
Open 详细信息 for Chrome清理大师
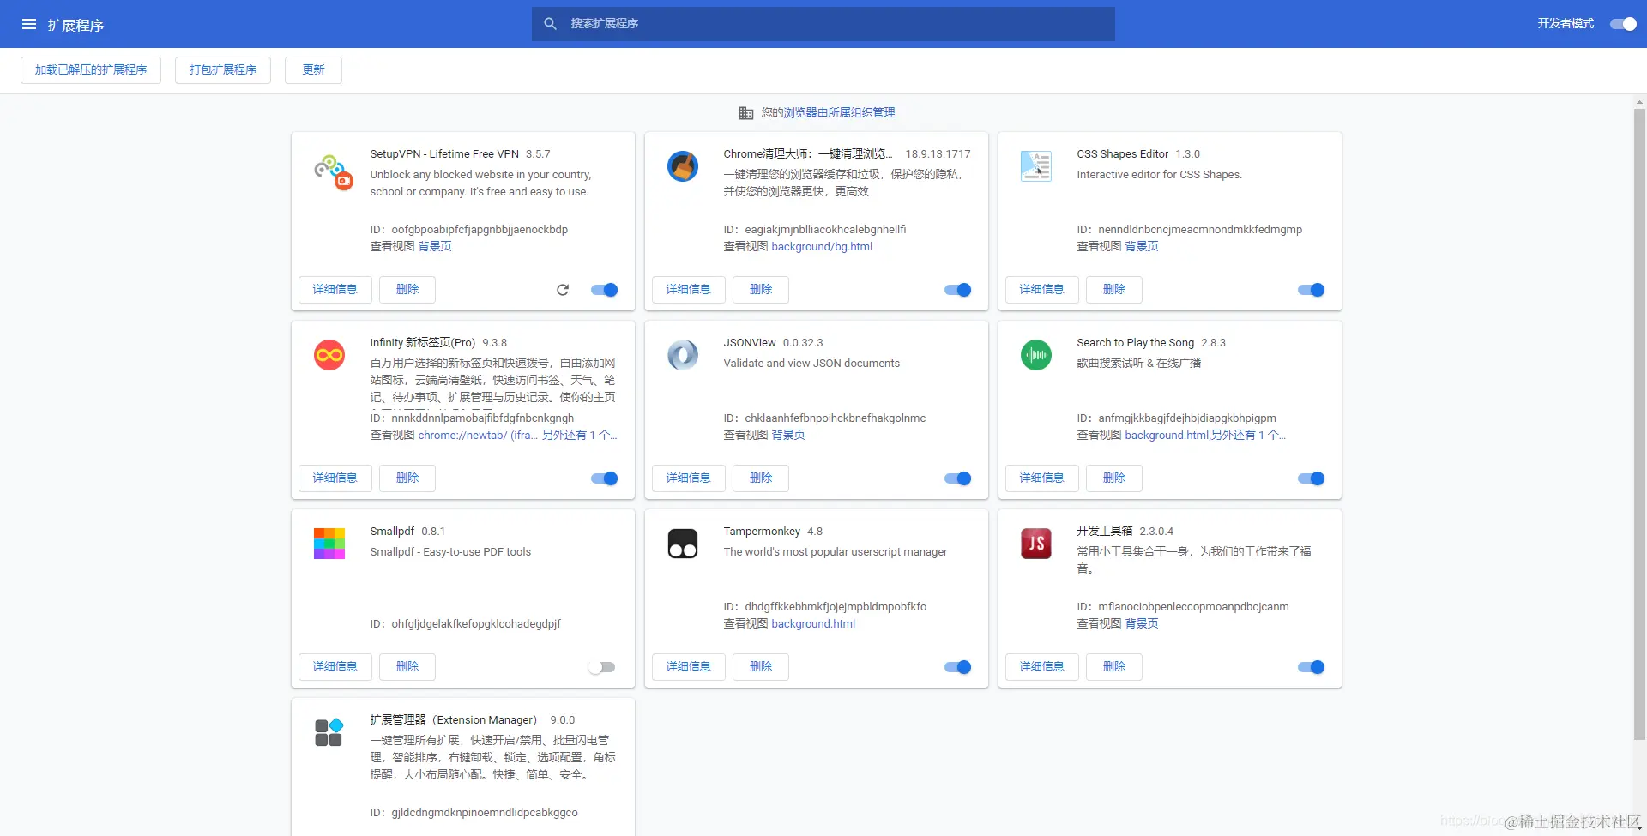(x=689, y=290)
